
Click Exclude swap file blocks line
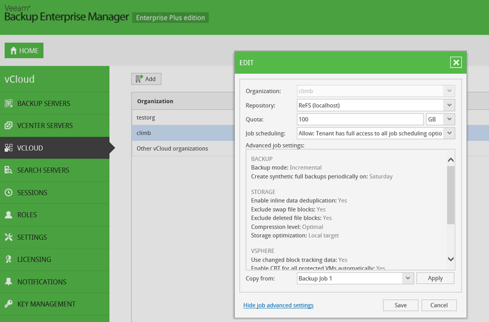tap(288, 209)
